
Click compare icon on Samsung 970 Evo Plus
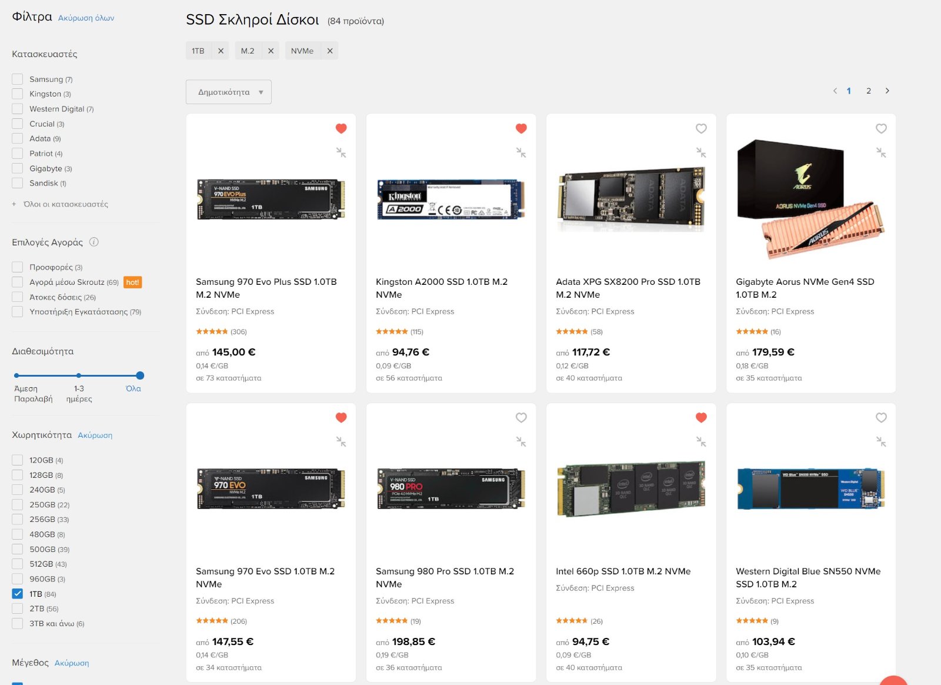[341, 152]
